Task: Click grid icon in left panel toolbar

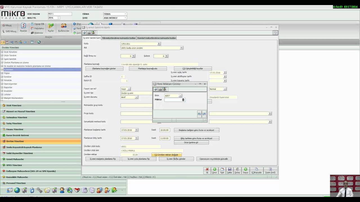Action: 32,42
